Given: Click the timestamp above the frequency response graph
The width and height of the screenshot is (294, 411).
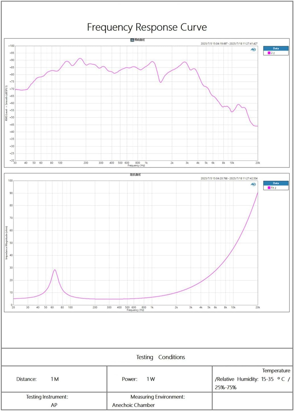Looking at the screenshot, I should click(x=229, y=44).
